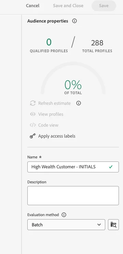Click the green checkmark in Name field
This screenshot has width=123, height=254.
pyautogui.click(x=111, y=167)
